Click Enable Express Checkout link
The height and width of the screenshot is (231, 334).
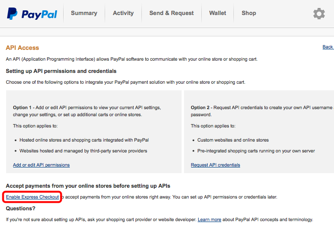[33, 197]
